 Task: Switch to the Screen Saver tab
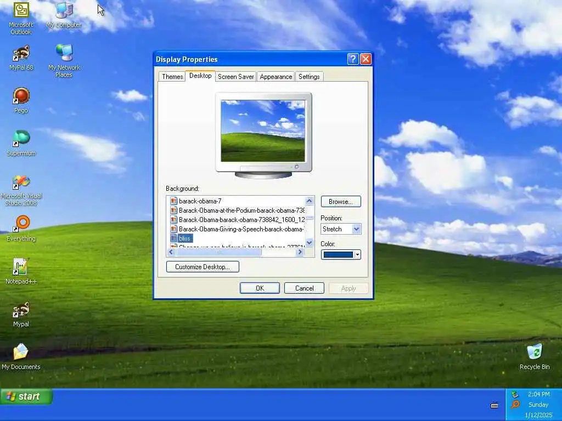[236, 77]
